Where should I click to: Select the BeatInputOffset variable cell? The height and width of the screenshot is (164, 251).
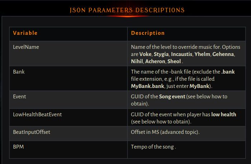point(32,132)
